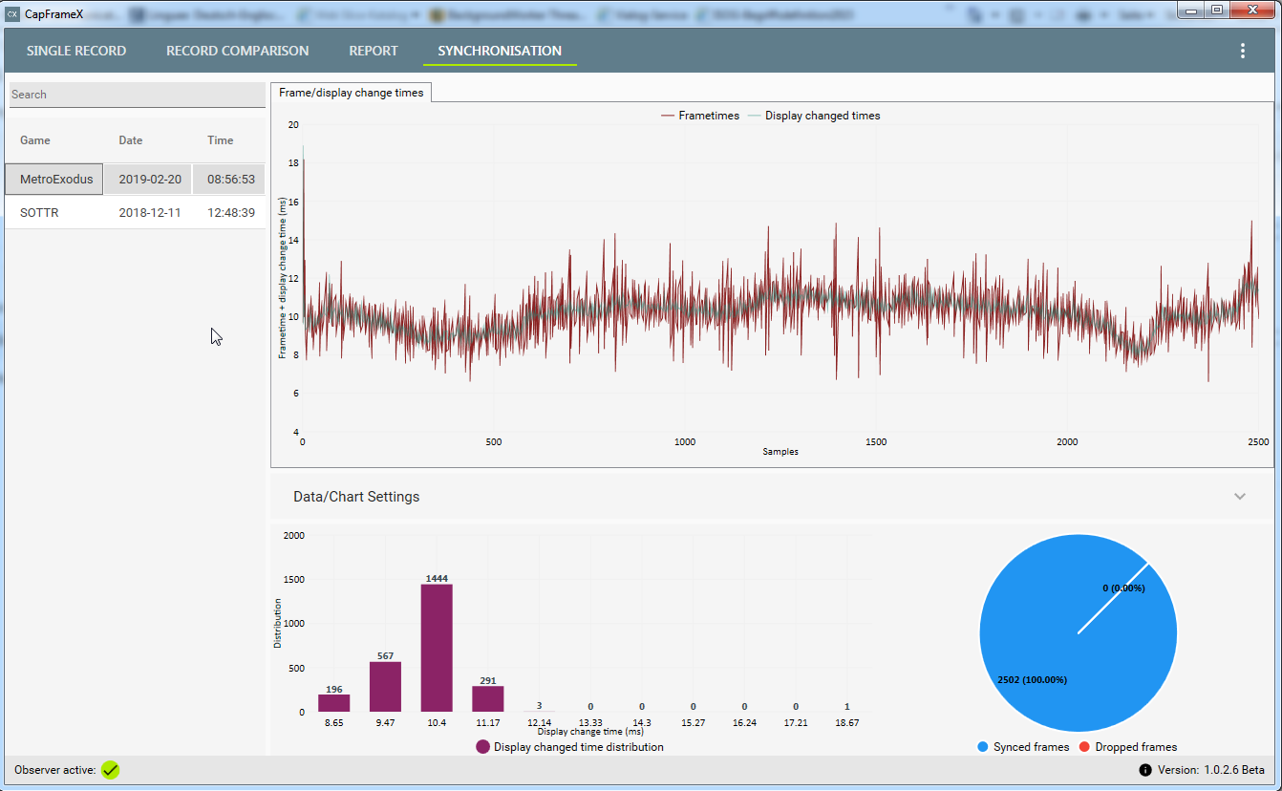Select the SOTTR record row
Image resolution: width=1282 pixels, height=791 pixels.
point(136,213)
